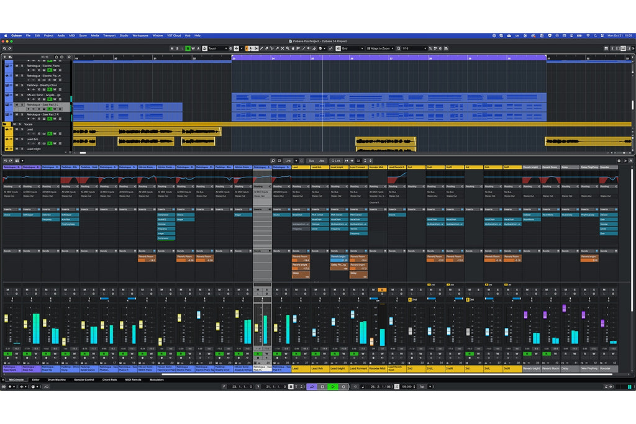The width and height of the screenshot is (636, 424).
Task: Click the Add Track plus icon
Action: click(5, 57)
